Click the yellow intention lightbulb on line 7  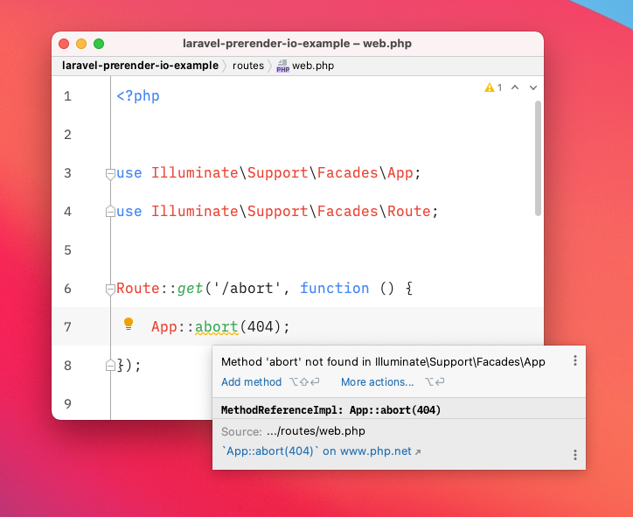coord(129,324)
